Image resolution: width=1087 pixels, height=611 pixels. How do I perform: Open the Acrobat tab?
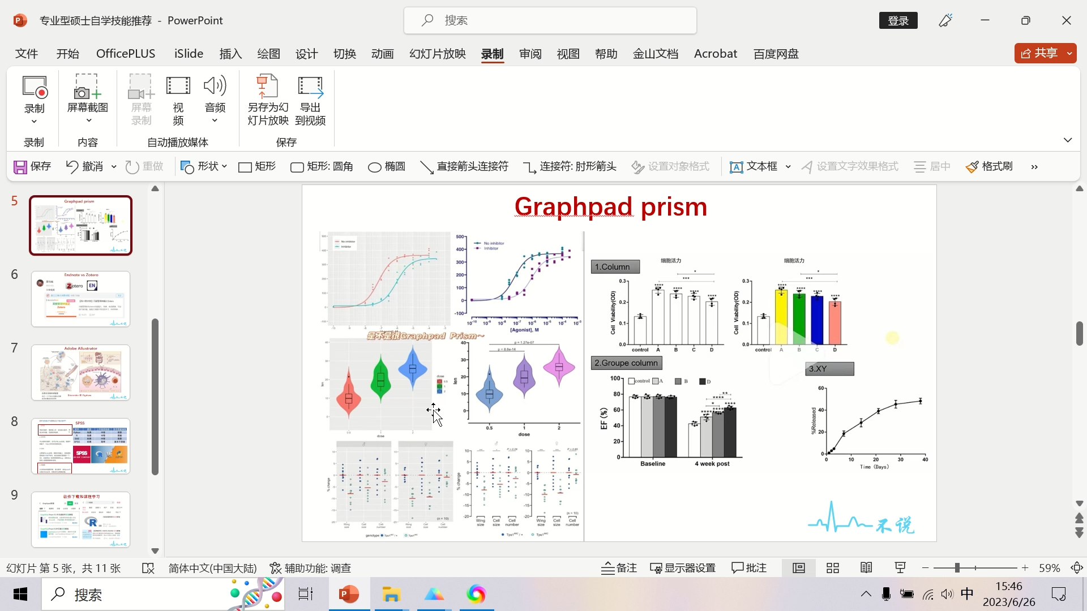716,54
